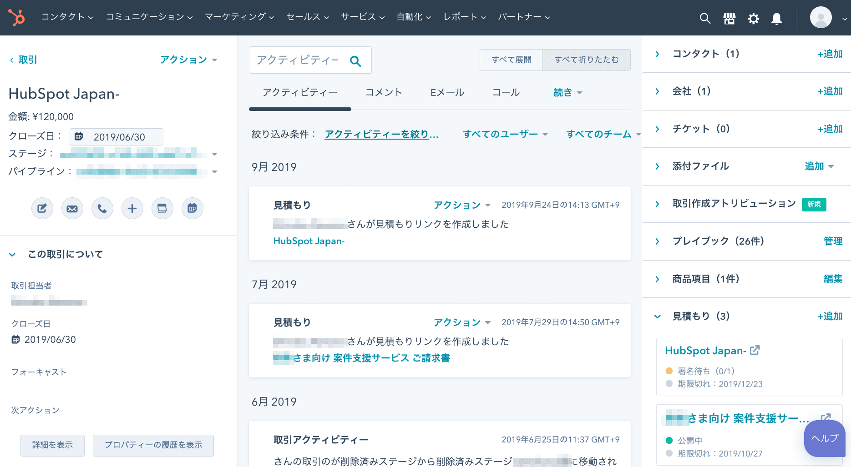Open アクション dropdown on July 見積もり card

pos(462,322)
